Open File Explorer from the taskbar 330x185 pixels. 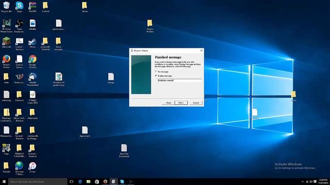(88, 181)
